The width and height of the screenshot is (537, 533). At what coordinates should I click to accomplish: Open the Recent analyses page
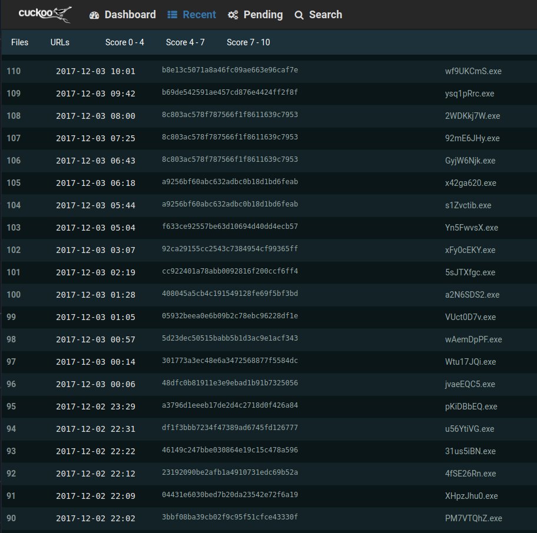pyautogui.click(x=192, y=15)
